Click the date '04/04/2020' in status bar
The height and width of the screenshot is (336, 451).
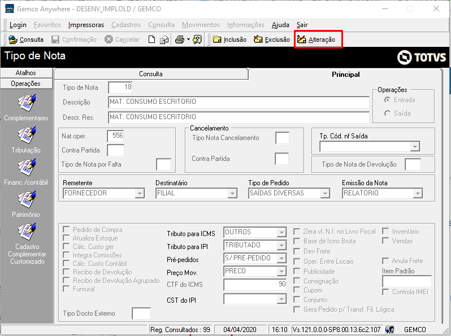coord(240,330)
